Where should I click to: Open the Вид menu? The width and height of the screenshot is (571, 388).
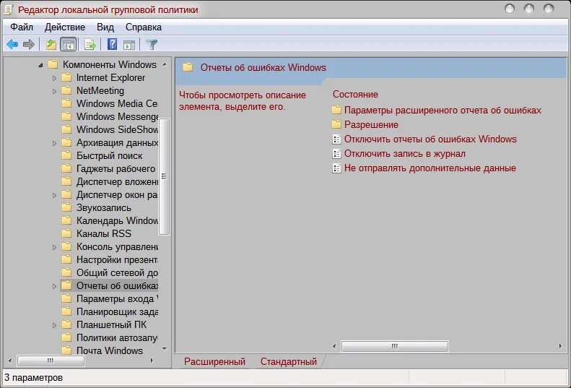click(105, 27)
